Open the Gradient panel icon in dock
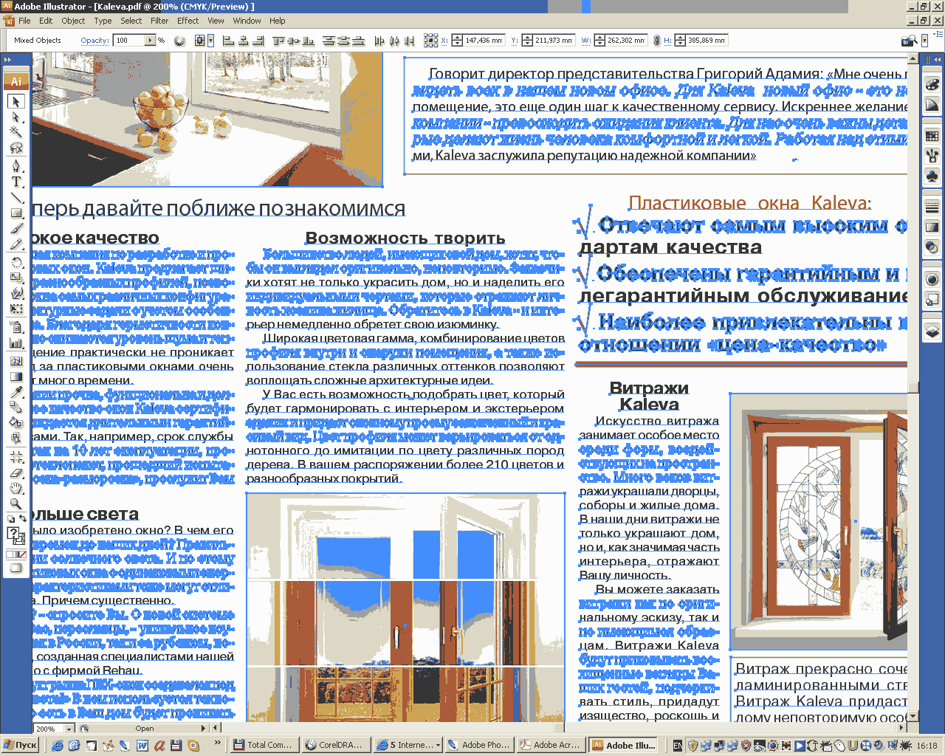Viewport: 945px width, 756px height. tap(932, 227)
